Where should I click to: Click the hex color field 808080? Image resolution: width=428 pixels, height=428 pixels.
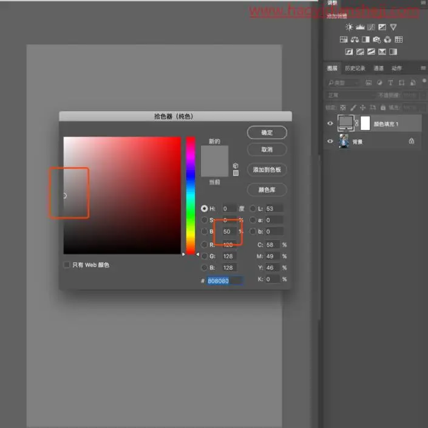pyautogui.click(x=225, y=280)
